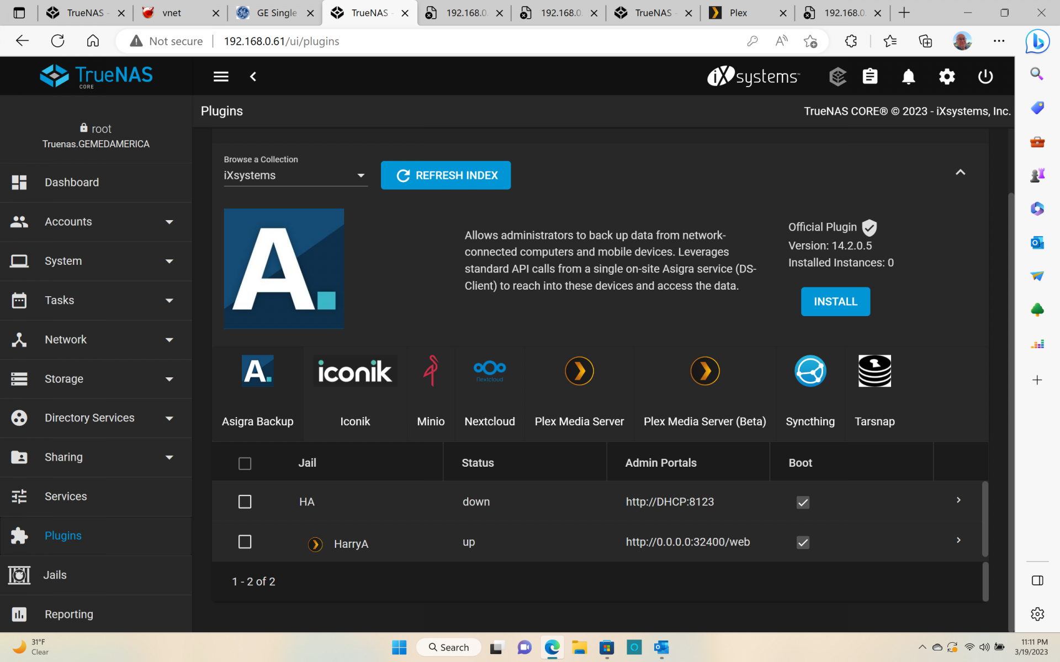Expand HarryA jail row details arrow
Screen dimensions: 1060x662
[x=958, y=540]
